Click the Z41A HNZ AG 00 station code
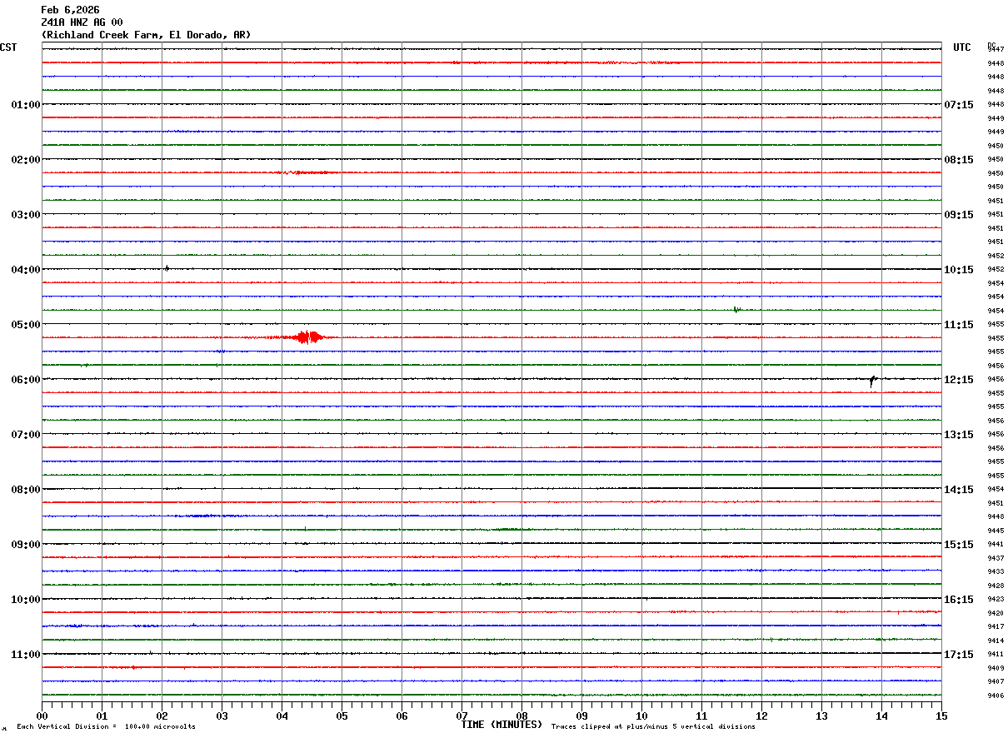 82,22
